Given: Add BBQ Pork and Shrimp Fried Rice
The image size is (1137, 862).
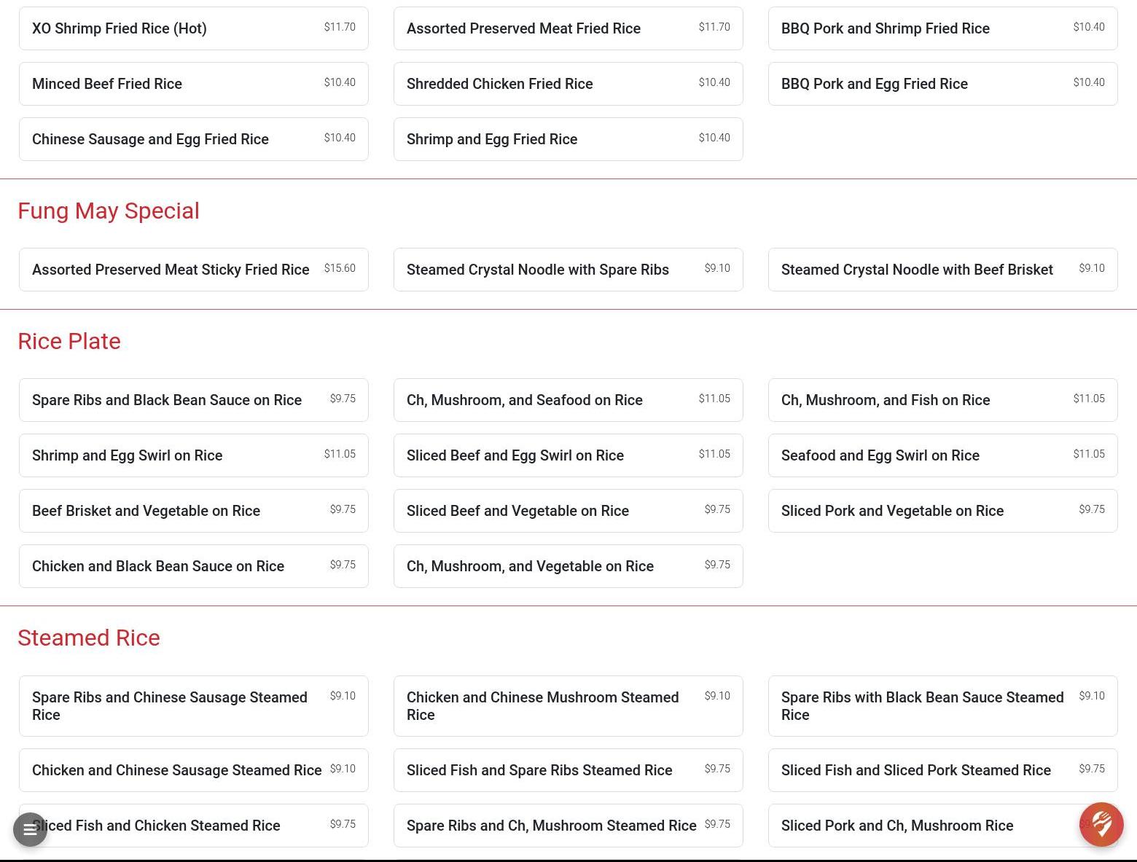Looking at the screenshot, I should tap(942, 28).
